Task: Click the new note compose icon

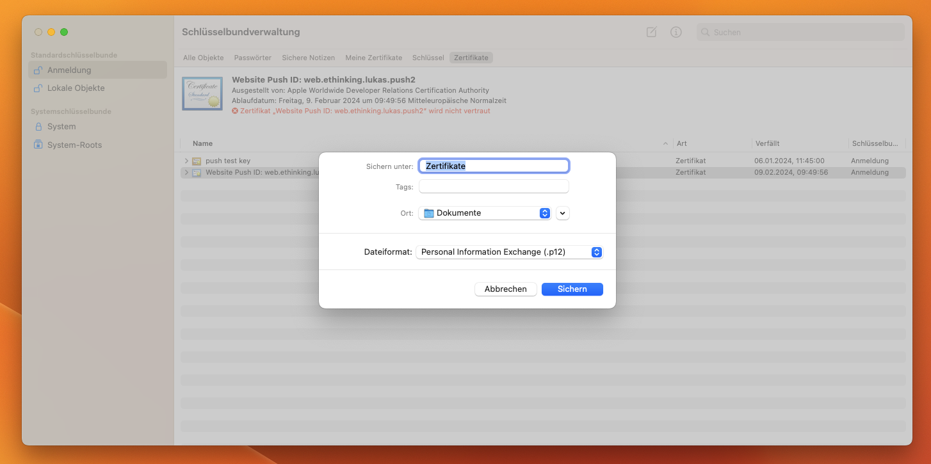Action: tap(651, 32)
